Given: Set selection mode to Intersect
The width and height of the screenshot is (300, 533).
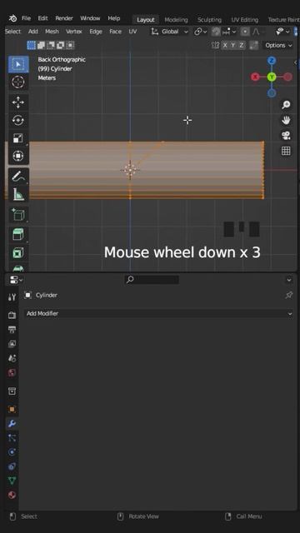Looking at the screenshot, I should (x=70, y=45).
